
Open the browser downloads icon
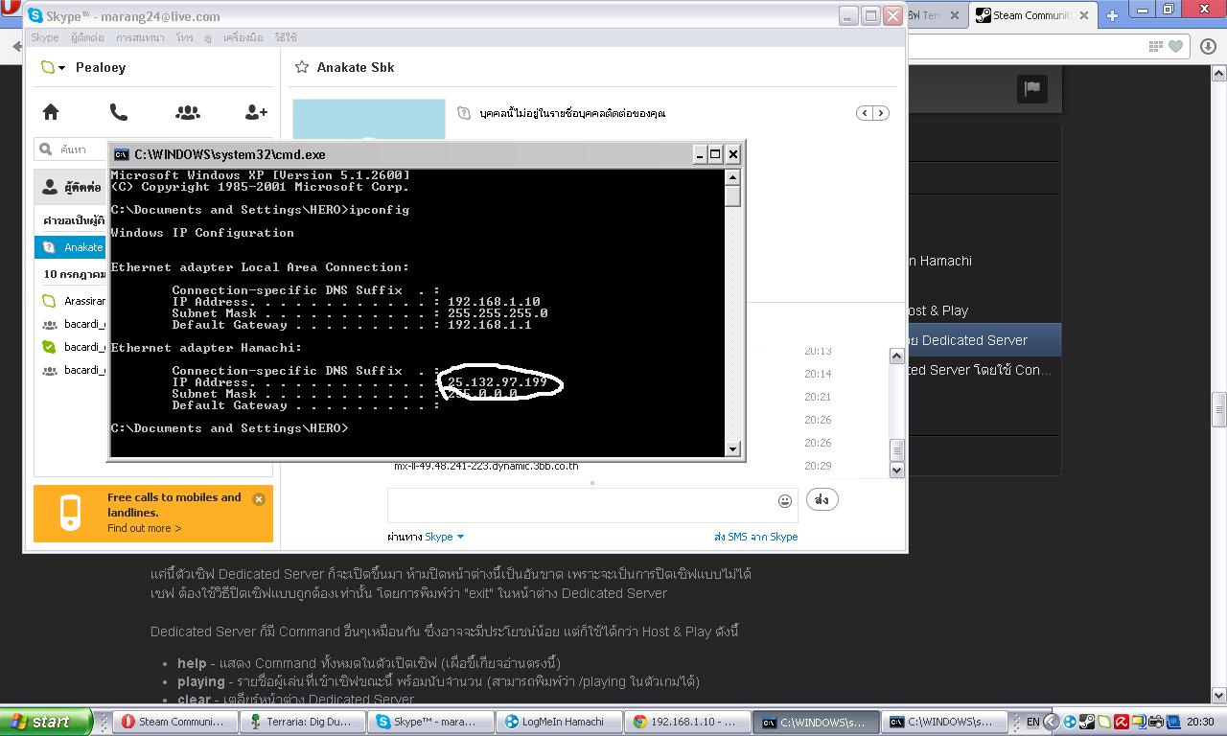pyautogui.click(x=1208, y=46)
